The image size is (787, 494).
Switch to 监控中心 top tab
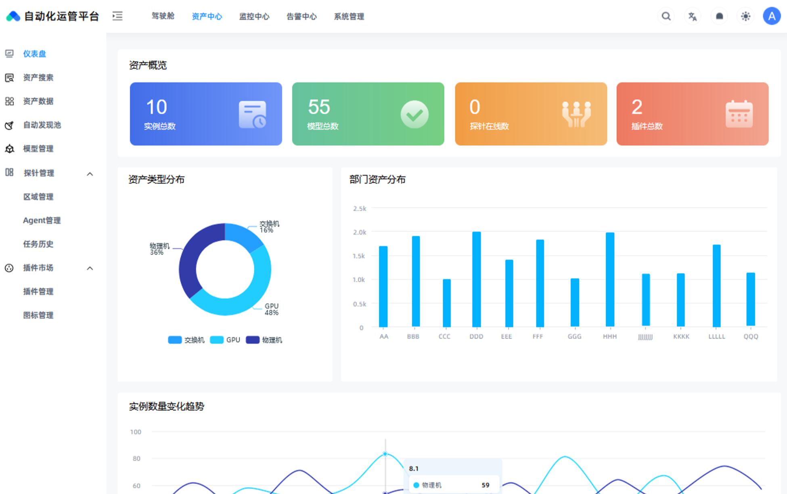254,17
